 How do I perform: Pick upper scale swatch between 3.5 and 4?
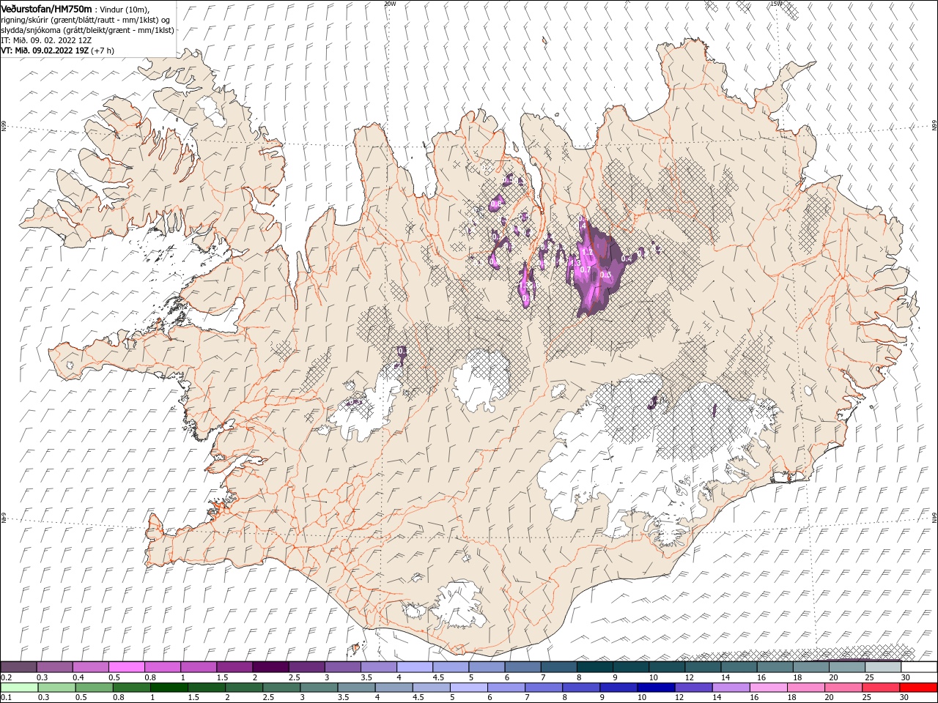(x=378, y=667)
